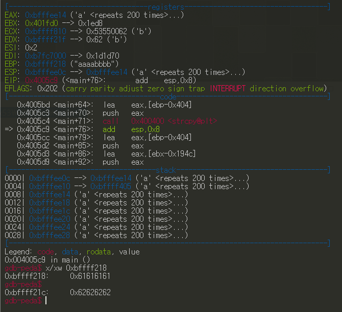Viewport: 342px width, 312px height.
Task: Select the ESP address 0xbfffee0c
Action: point(45,72)
